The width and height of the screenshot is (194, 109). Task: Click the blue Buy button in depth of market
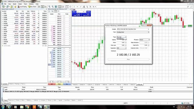67,84
